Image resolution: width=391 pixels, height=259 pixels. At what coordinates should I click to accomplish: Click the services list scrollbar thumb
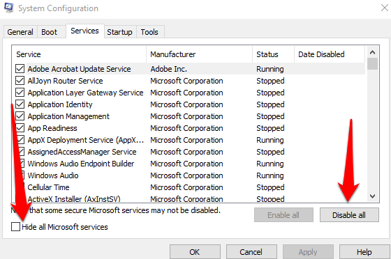[x=373, y=64]
